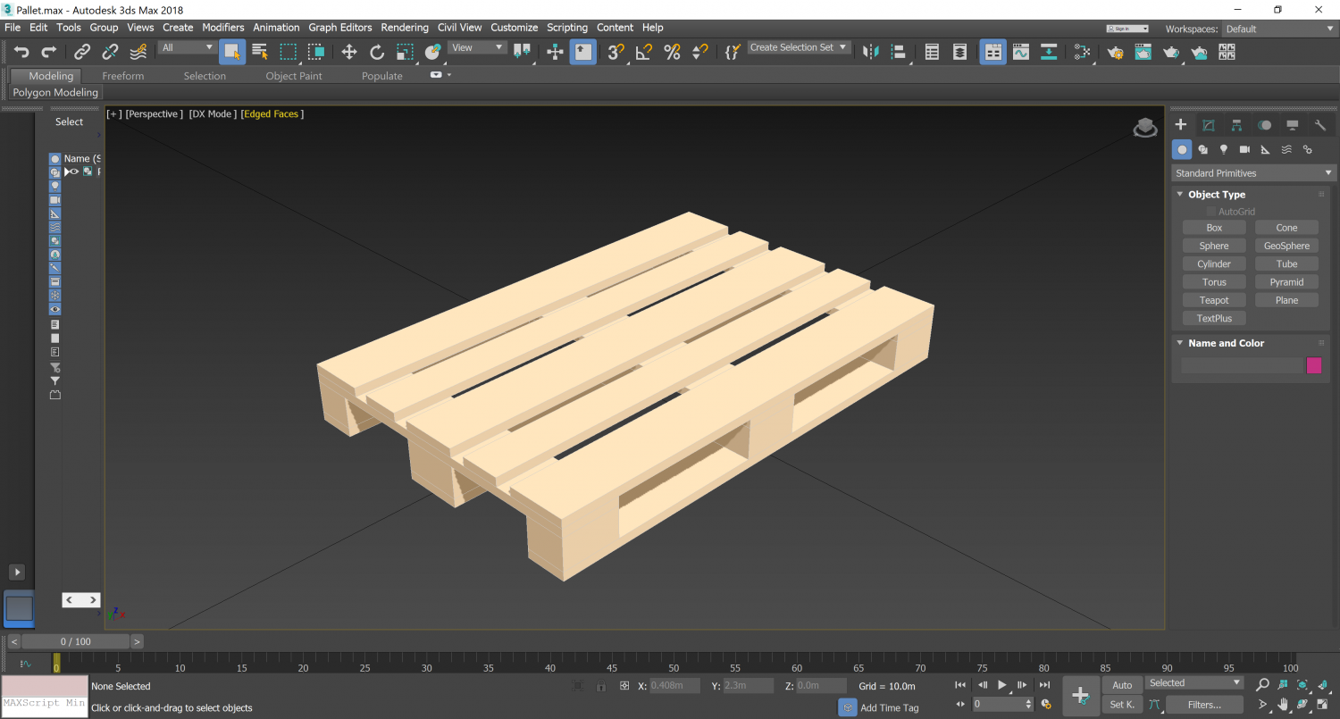Open the Standard Primitives dropdown
Viewport: 1340px width, 719px height.
tap(1251, 172)
